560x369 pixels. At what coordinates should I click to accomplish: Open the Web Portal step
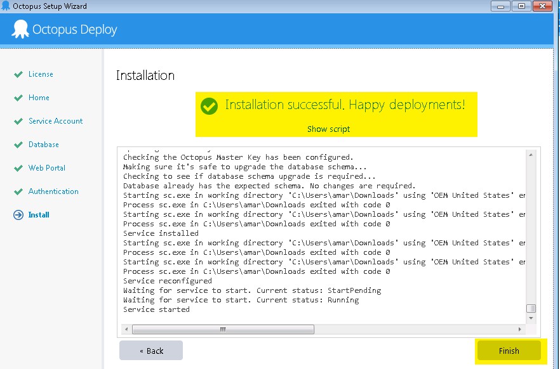click(47, 168)
